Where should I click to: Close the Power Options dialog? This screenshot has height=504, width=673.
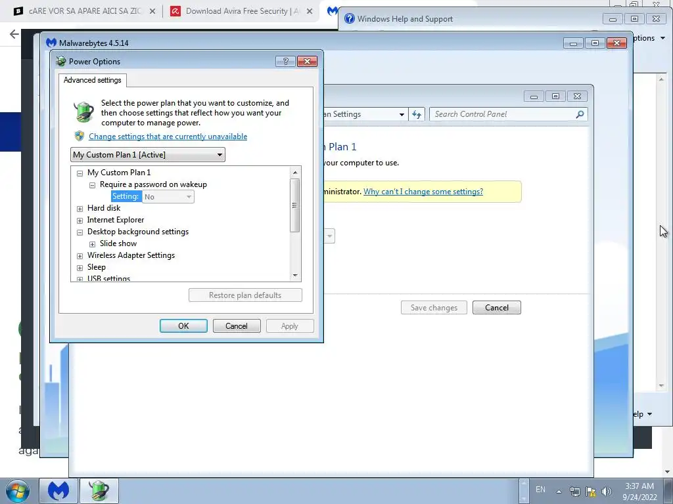[x=308, y=61]
